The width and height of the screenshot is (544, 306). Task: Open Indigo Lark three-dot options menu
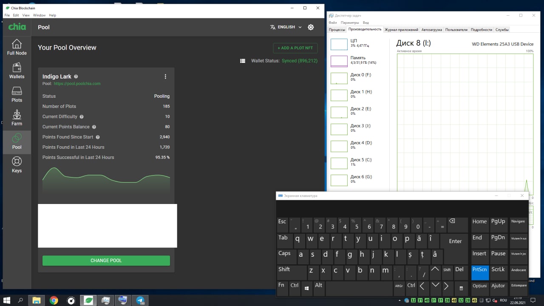coord(165,76)
